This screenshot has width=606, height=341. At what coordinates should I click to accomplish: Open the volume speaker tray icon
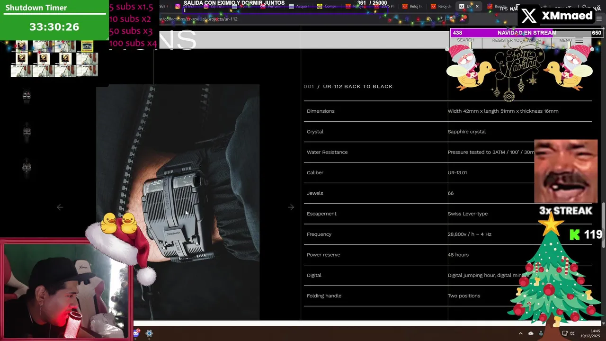pos(572,333)
